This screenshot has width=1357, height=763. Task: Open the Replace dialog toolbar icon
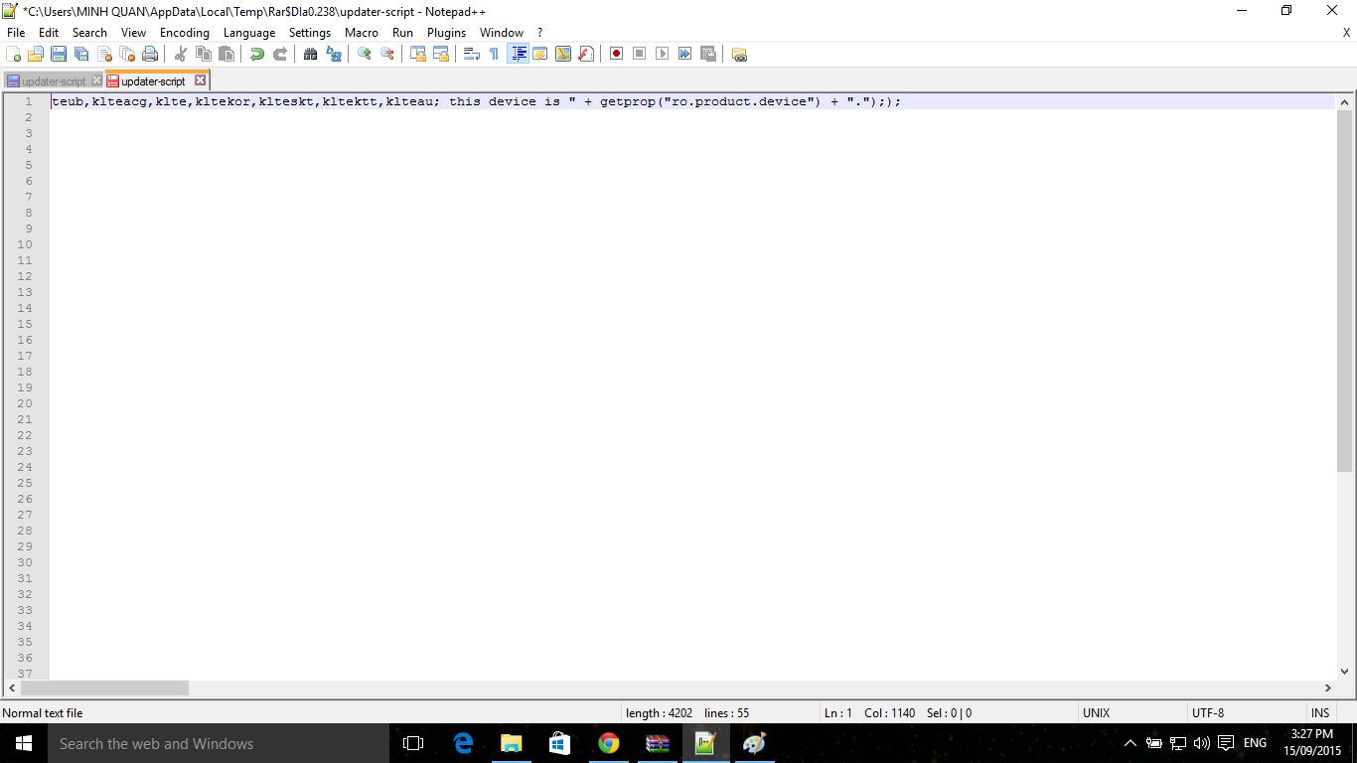334,54
